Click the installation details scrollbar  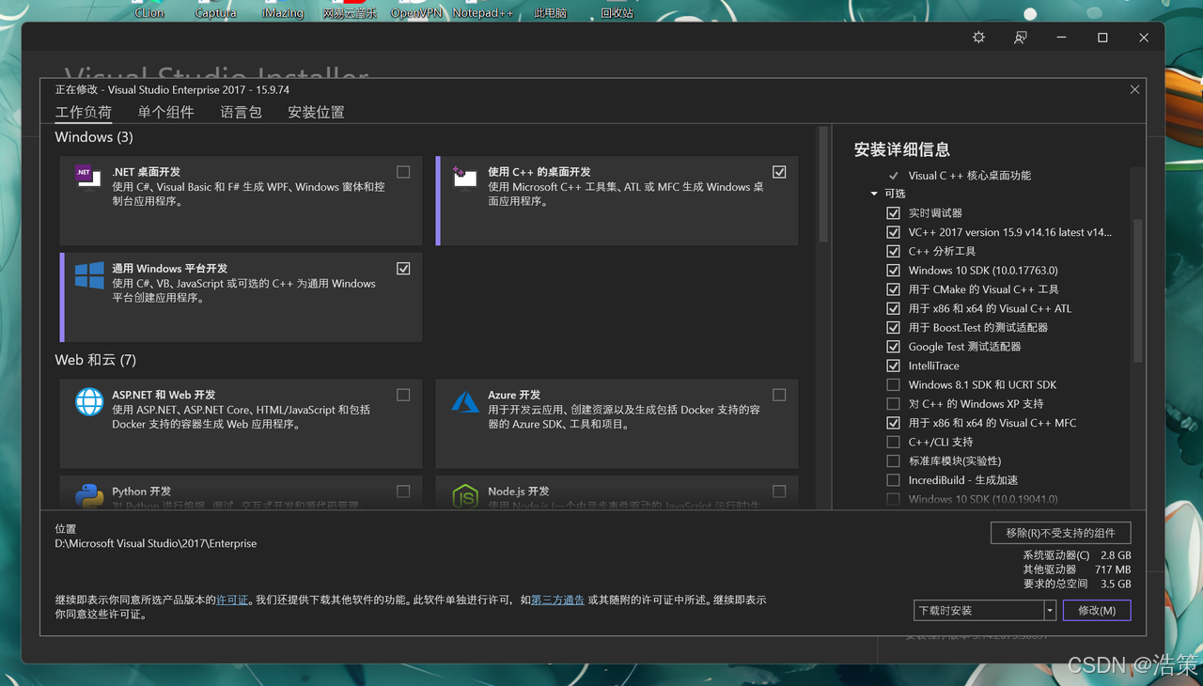coord(1138,291)
